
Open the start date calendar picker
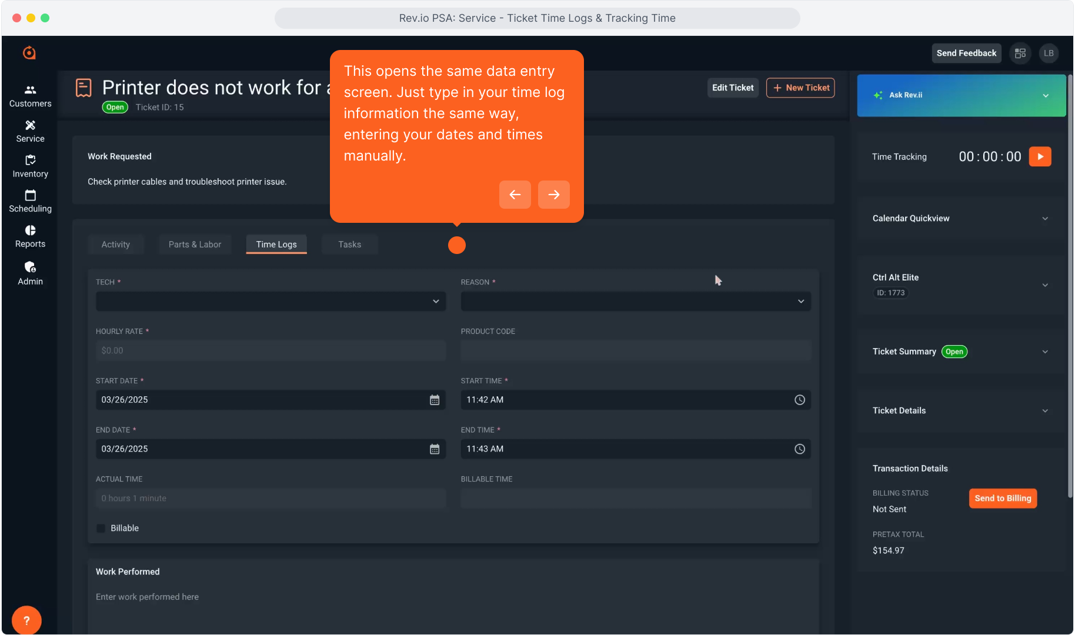pyautogui.click(x=435, y=400)
